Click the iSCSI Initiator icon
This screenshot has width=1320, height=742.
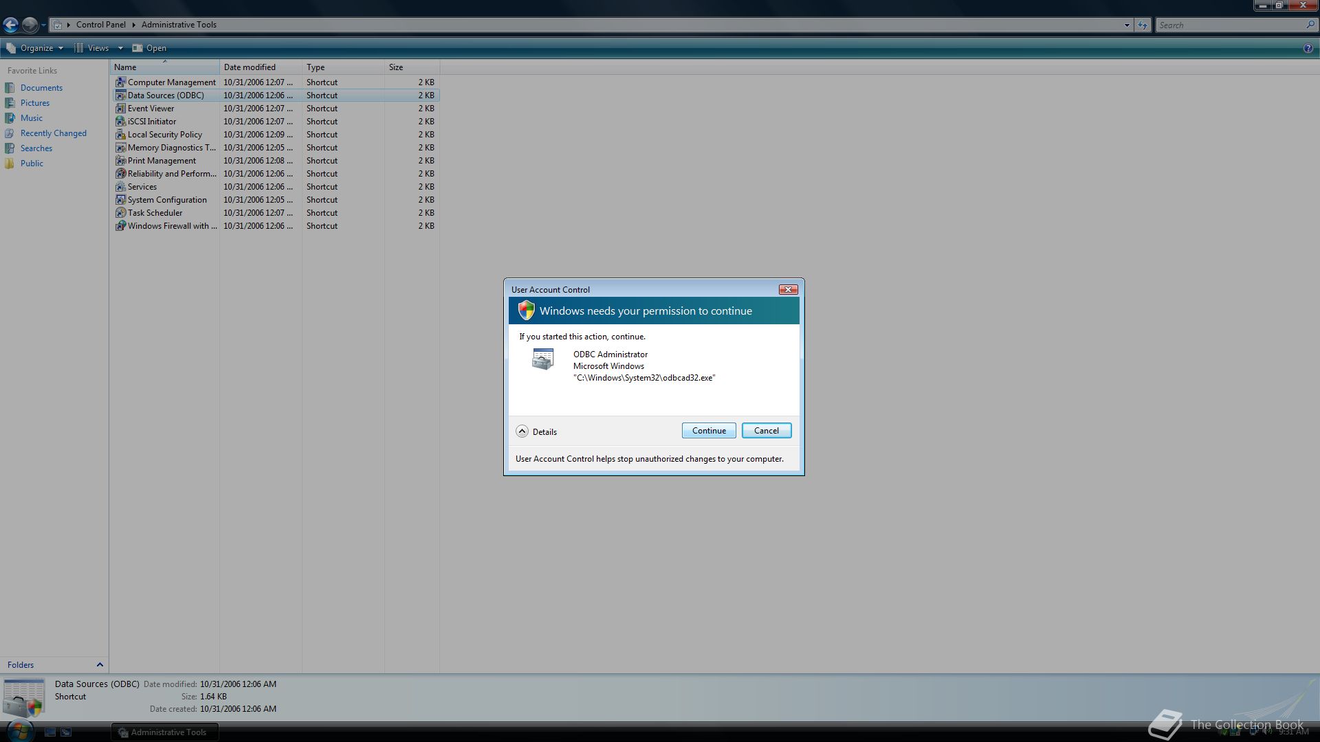click(x=120, y=122)
